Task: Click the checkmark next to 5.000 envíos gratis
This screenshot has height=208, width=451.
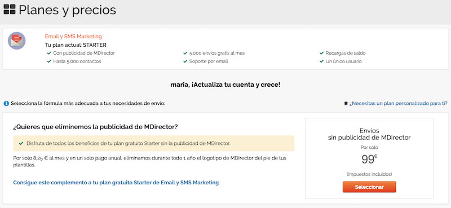Action: pyautogui.click(x=185, y=53)
